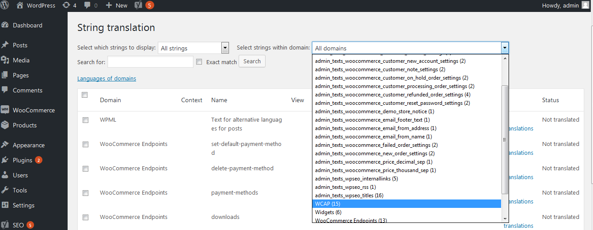Click the Dashboard sidebar icon
This screenshot has height=230, width=593.
tap(5, 25)
